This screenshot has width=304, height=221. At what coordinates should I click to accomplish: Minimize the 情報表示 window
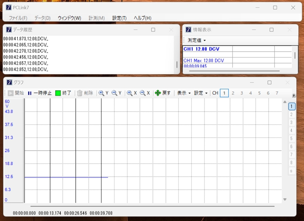[254, 30]
